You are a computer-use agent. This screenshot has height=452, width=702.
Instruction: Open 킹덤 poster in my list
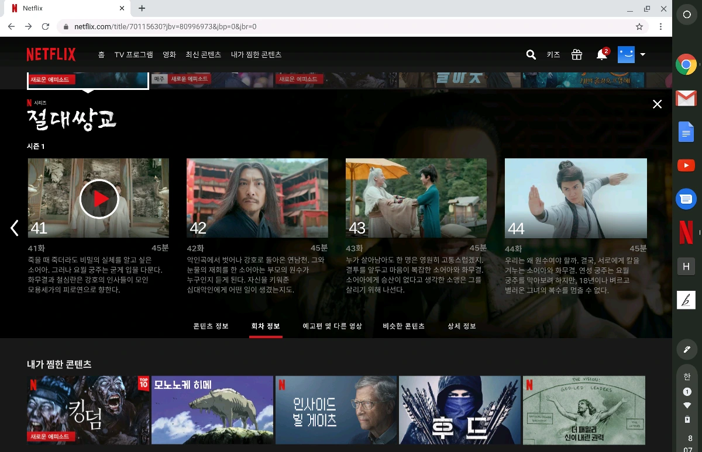(x=88, y=411)
